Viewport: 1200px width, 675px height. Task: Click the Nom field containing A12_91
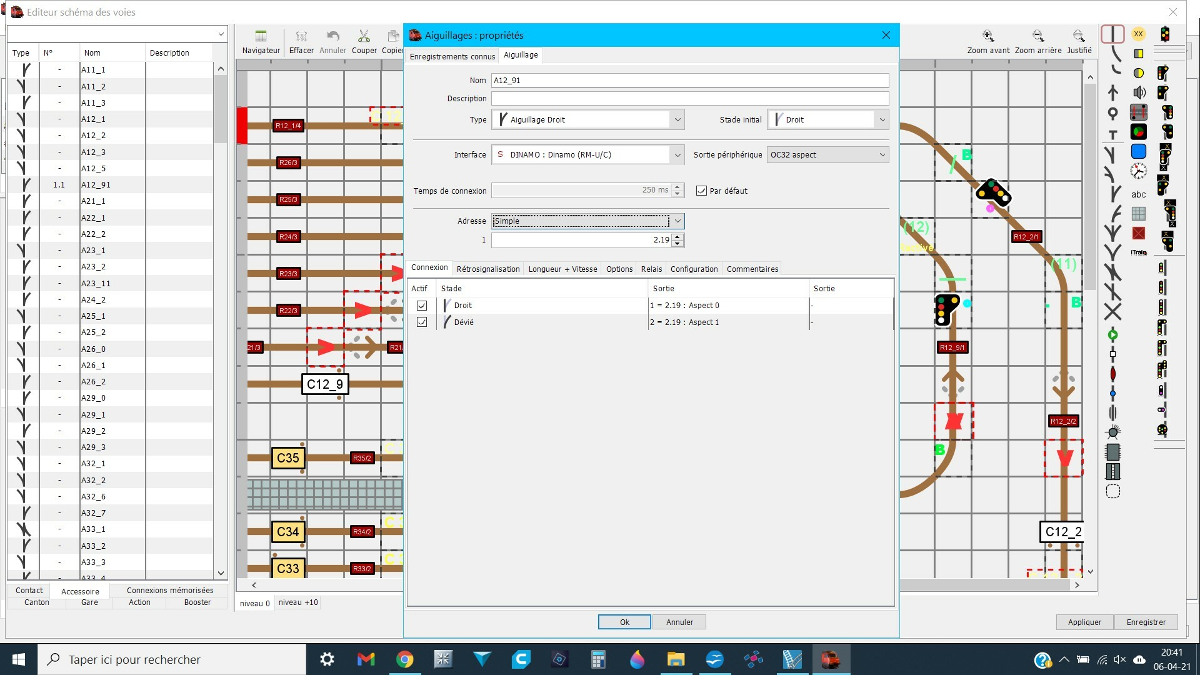pyautogui.click(x=689, y=80)
